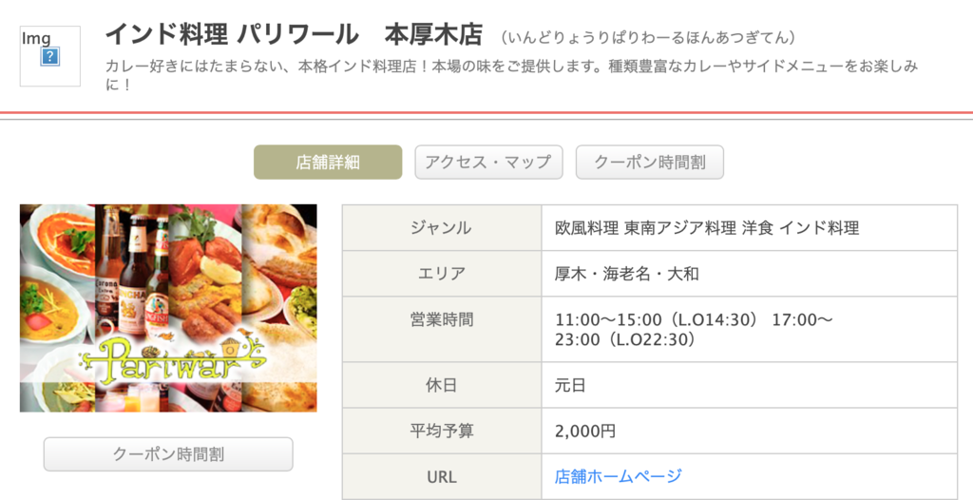Select the URL row label

[x=441, y=477]
